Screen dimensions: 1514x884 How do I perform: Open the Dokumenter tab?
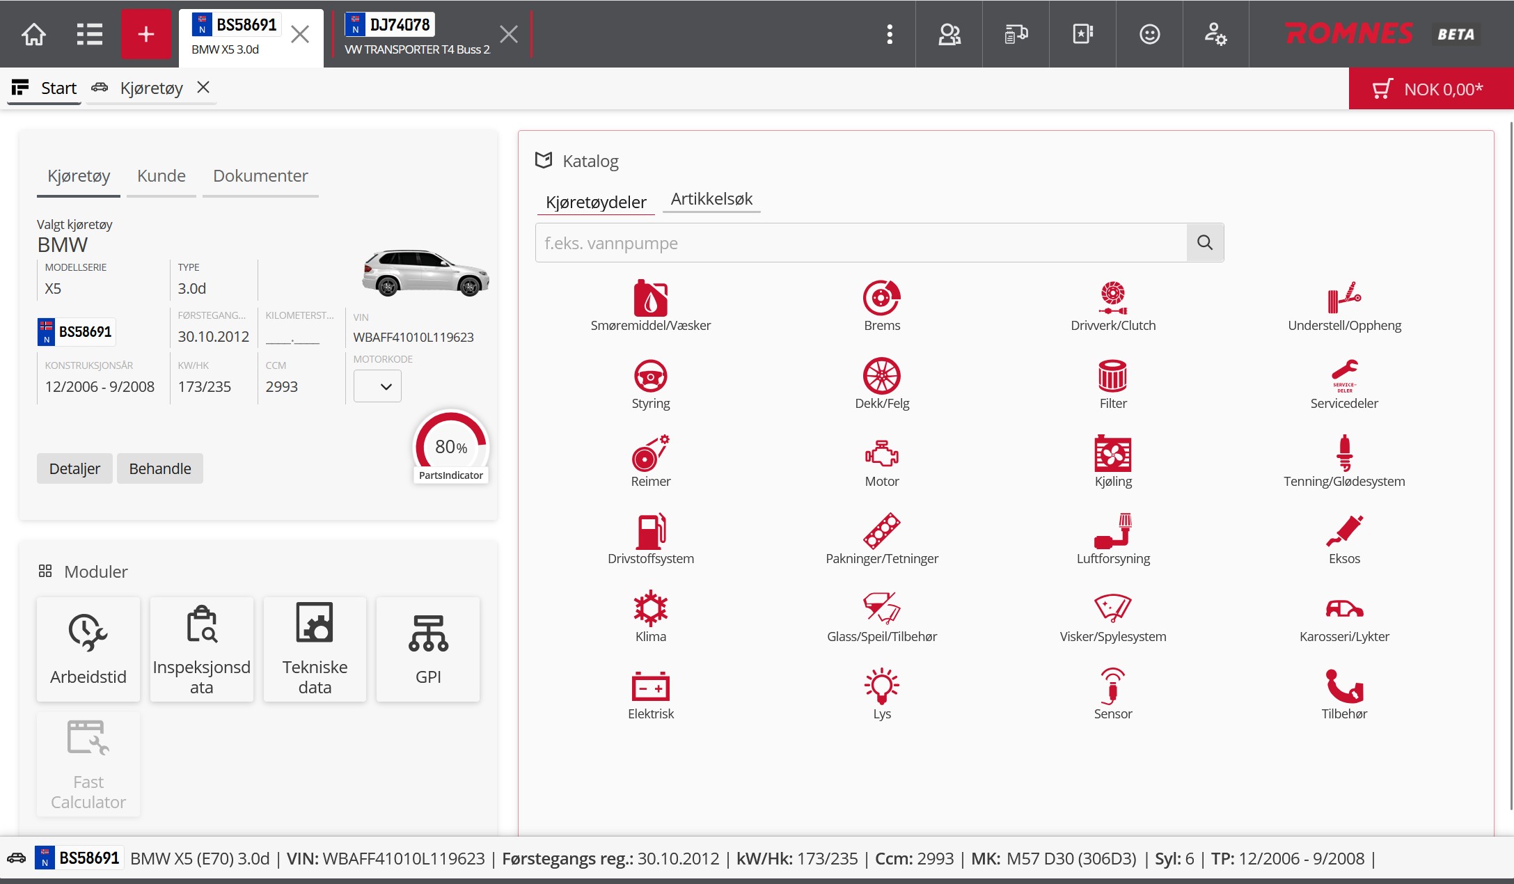tap(260, 176)
